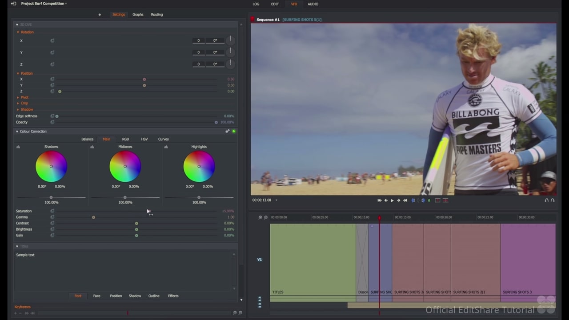Mark in point icon under viewer

(x=413, y=200)
